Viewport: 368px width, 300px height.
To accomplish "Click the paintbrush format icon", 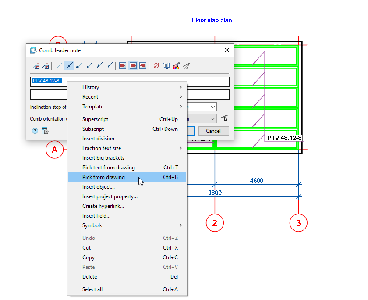I will (177, 66).
